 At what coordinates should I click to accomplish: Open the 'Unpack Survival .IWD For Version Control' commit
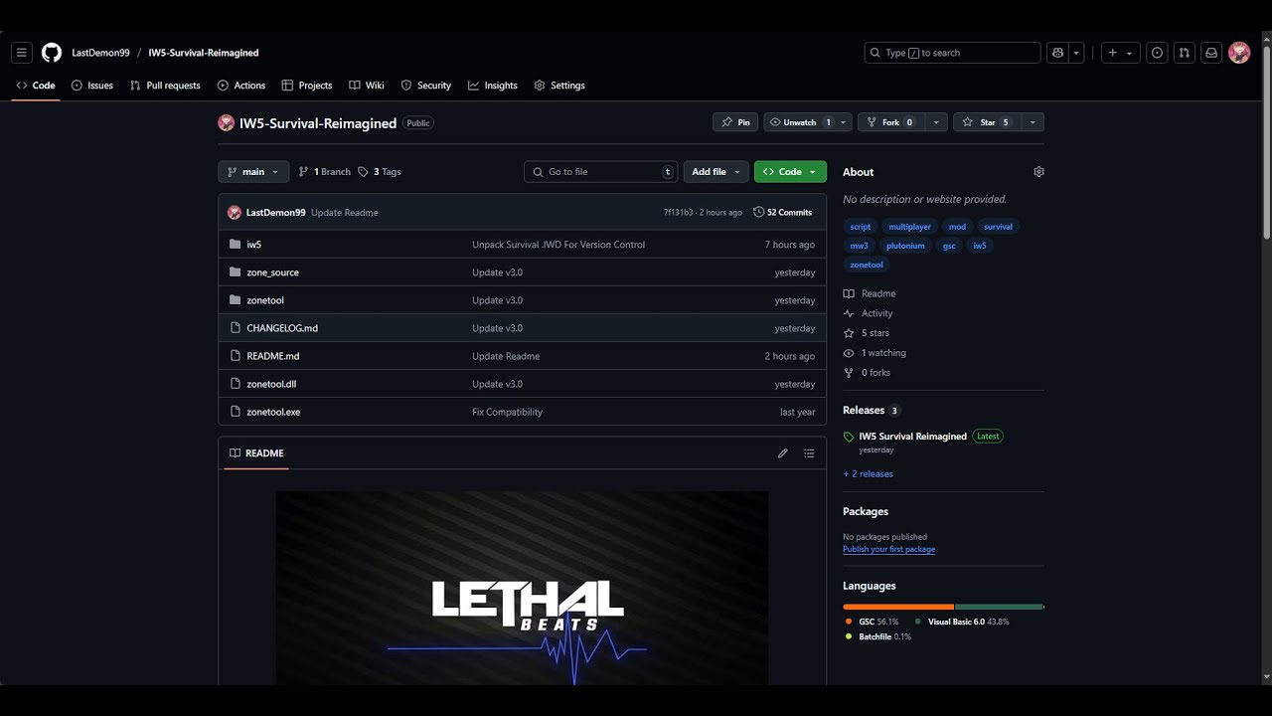558,245
